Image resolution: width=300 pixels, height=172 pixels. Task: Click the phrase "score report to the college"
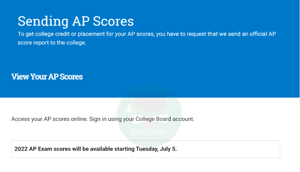(52, 43)
